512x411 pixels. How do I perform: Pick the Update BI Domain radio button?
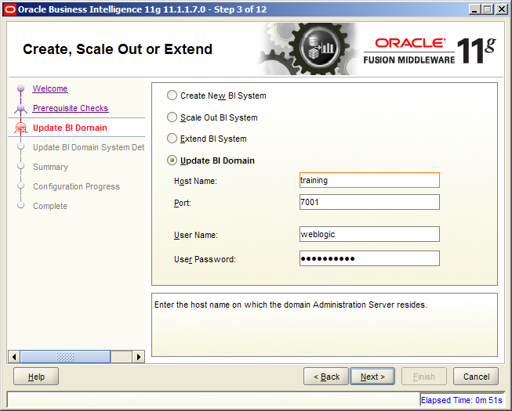(172, 160)
